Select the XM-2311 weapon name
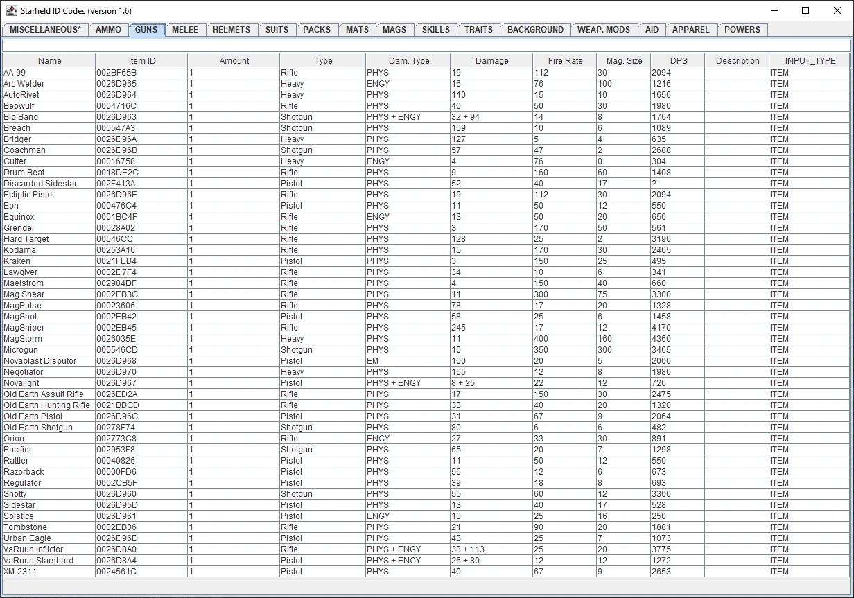 (20, 572)
